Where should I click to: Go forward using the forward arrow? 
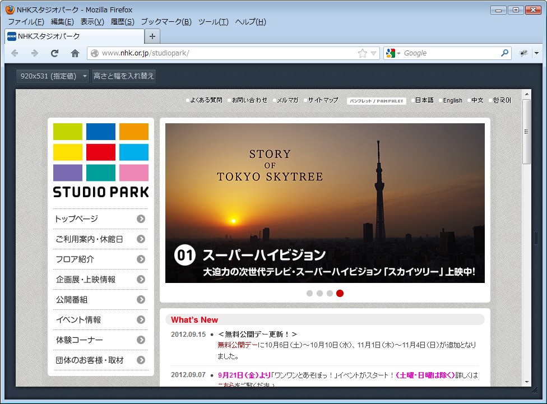click(x=35, y=53)
